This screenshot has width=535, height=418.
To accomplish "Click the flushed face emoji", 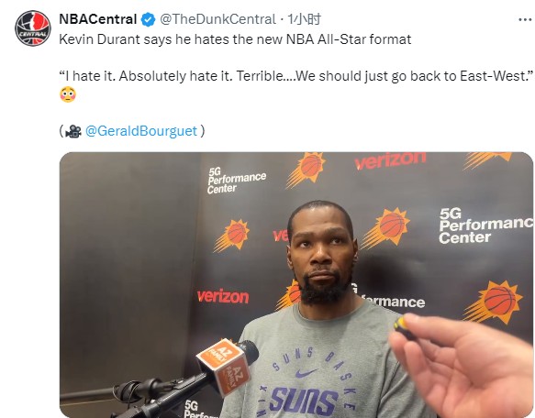I will 68,94.
